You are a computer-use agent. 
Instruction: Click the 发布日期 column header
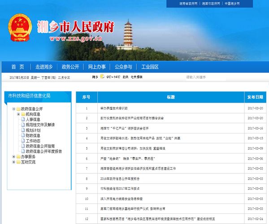[255, 97]
